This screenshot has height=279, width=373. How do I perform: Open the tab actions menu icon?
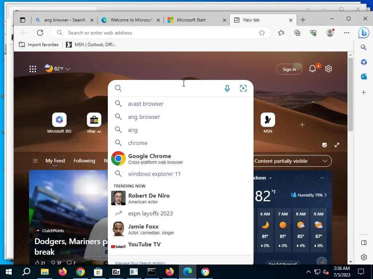[23, 20]
